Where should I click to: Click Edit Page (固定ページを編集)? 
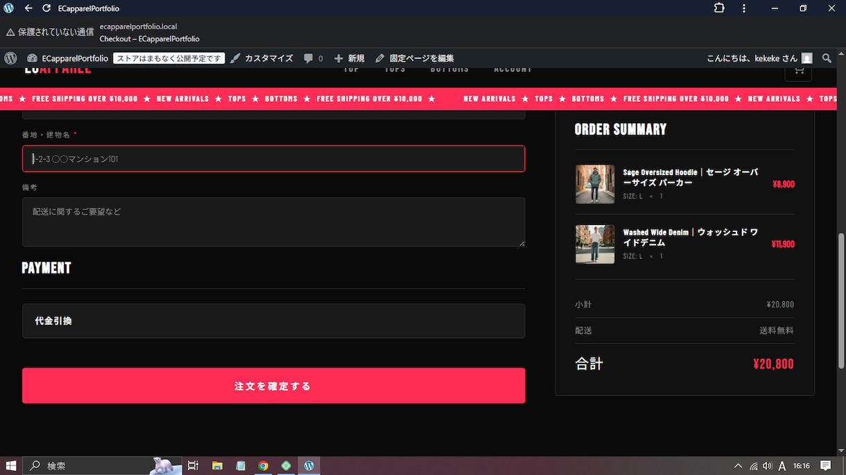tap(415, 58)
